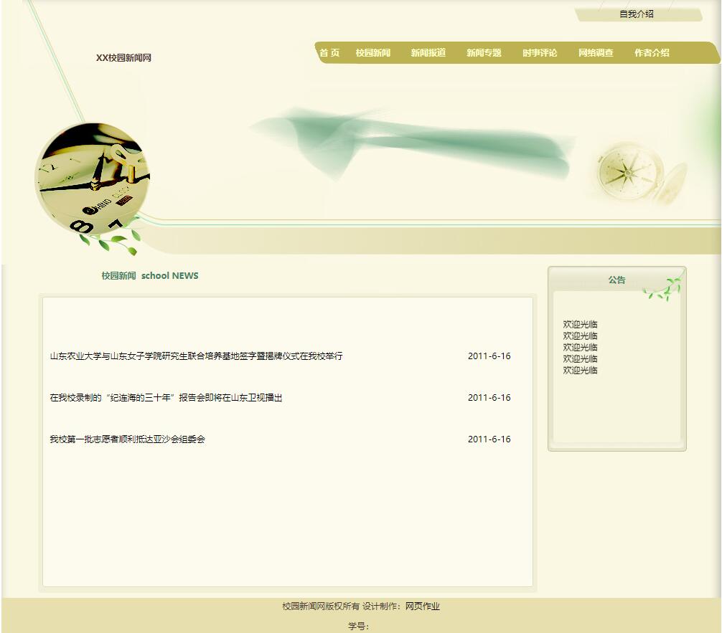Click the 公告 panel header

click(616, 280)
